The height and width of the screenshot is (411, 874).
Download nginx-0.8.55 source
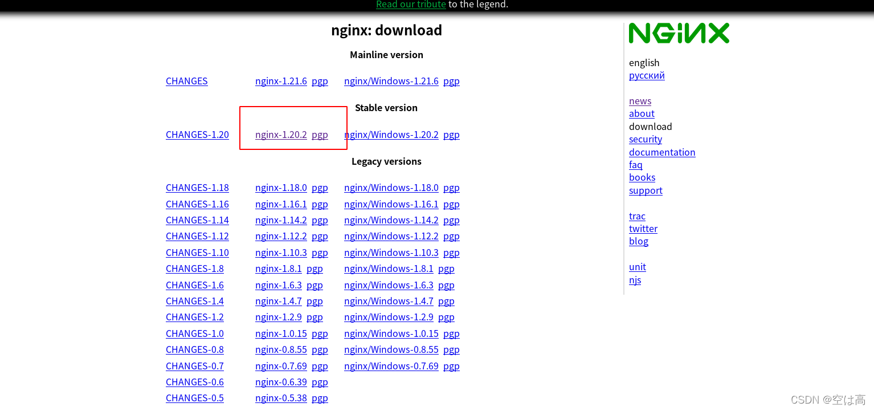click(x=281, y=349)
